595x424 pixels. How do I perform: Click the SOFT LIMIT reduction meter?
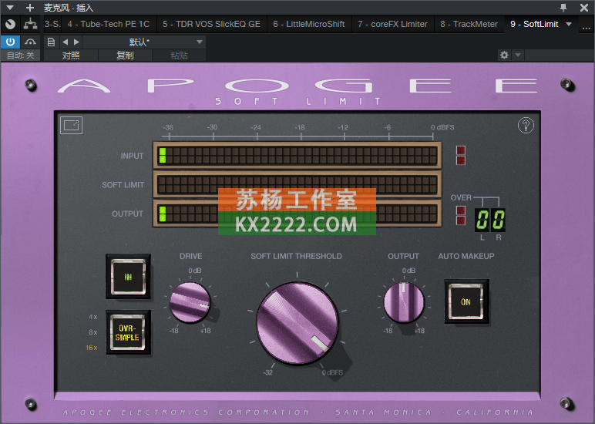pos(297,184)
